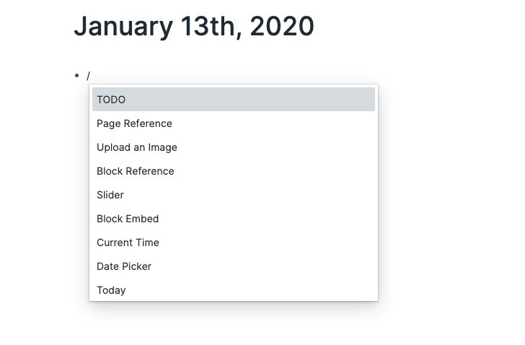The height and width of the screenshot is (345, 525).
Task: Pick the Upload an Image option
Action: 137,147
